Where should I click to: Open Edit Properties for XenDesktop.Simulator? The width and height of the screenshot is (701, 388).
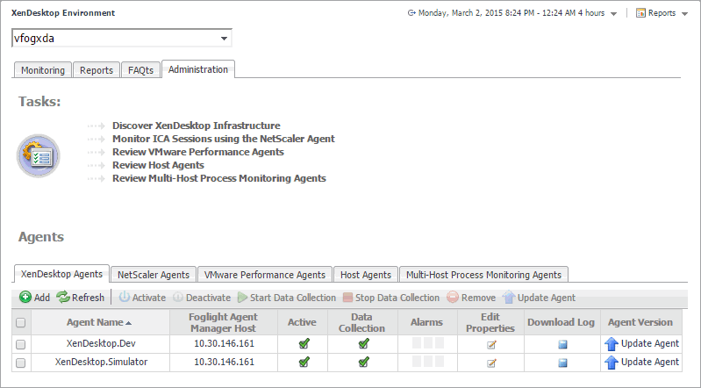[x=491, y=363]
